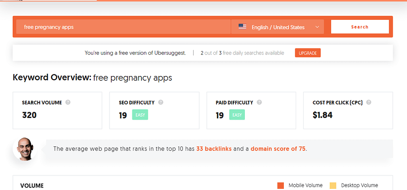Click the orange UPGRADE button
Screen dimensions: 407x190
coord(308,53)
